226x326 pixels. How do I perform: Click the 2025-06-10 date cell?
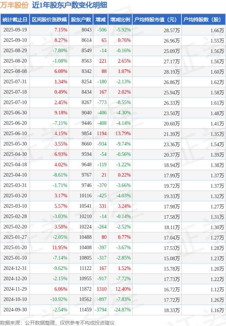click(x=15, y=134)
